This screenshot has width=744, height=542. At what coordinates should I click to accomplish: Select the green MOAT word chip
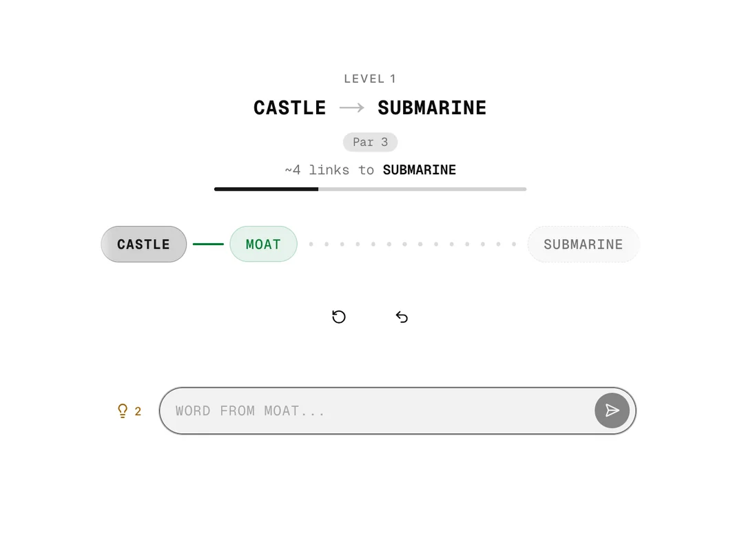(263, 244)
